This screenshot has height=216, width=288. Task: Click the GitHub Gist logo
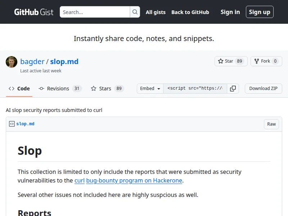(33, 12)
